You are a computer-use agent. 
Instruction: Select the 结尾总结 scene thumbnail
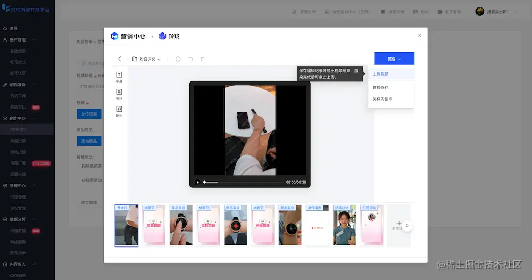pyautogui.click(x=344, y=225)
